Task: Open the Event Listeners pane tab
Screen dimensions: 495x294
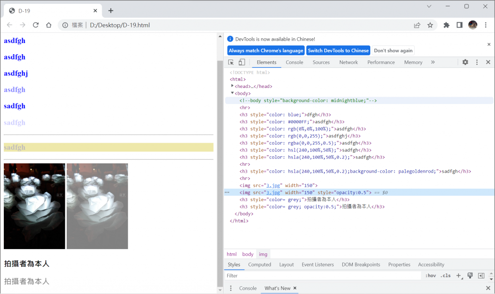Action: click(318, 265)
